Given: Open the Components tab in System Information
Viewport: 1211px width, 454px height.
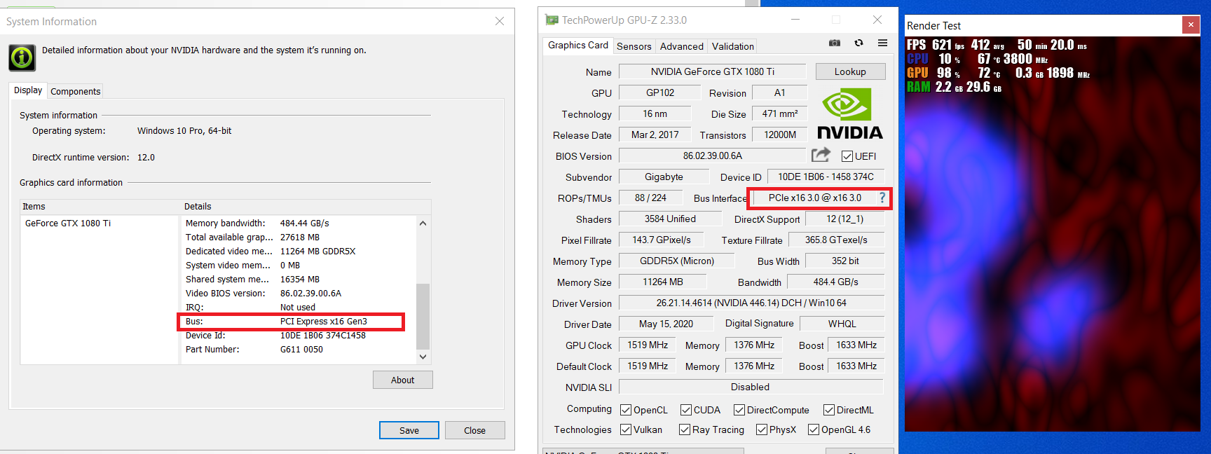Looking at the screenshot, I should 76,91.
